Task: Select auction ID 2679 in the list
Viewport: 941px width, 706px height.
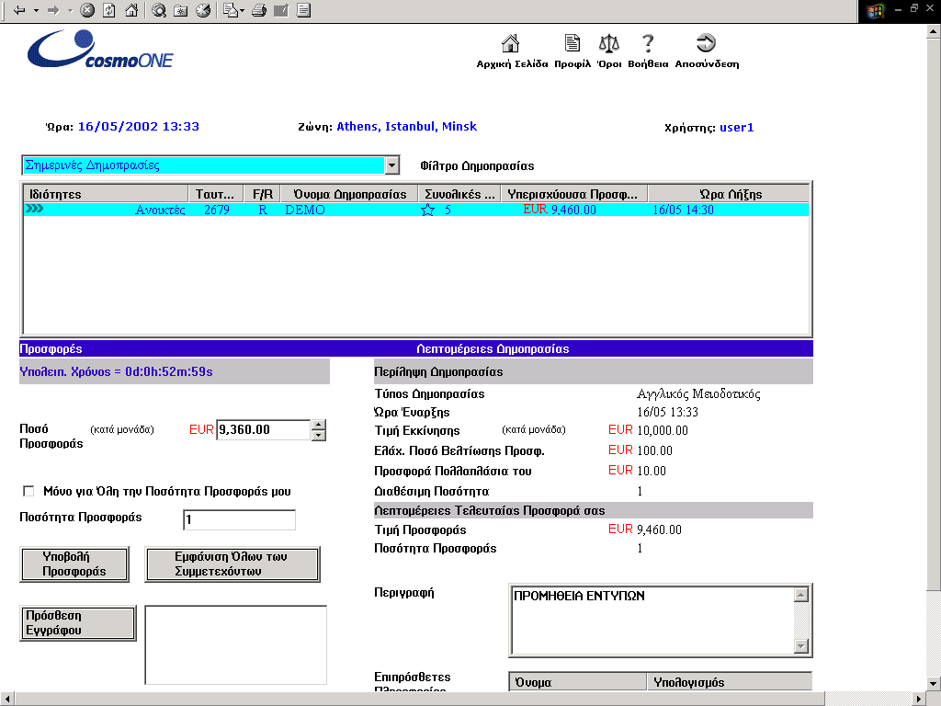Action: (x=217, y=210)
